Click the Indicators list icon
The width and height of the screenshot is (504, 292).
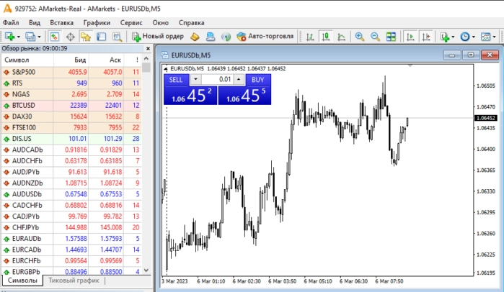[445, 37]
